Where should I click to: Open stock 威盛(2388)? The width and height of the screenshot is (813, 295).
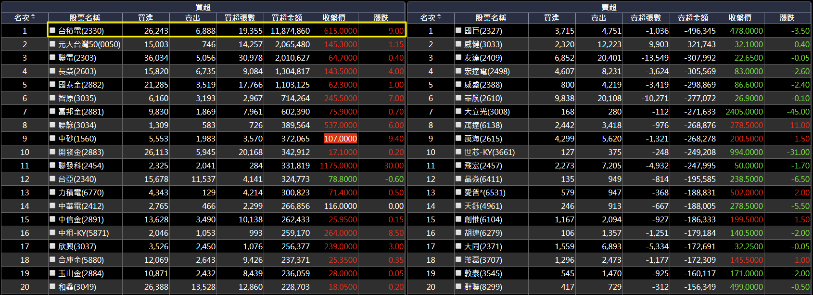coord(483,85)
